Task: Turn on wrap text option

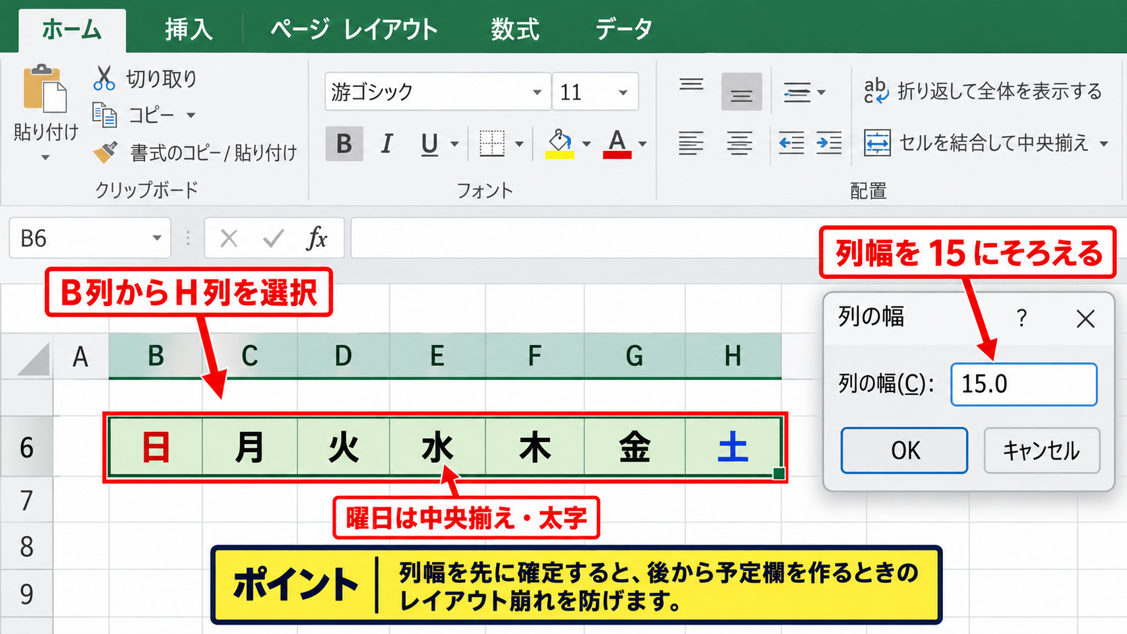Action: tap(983, 91)
